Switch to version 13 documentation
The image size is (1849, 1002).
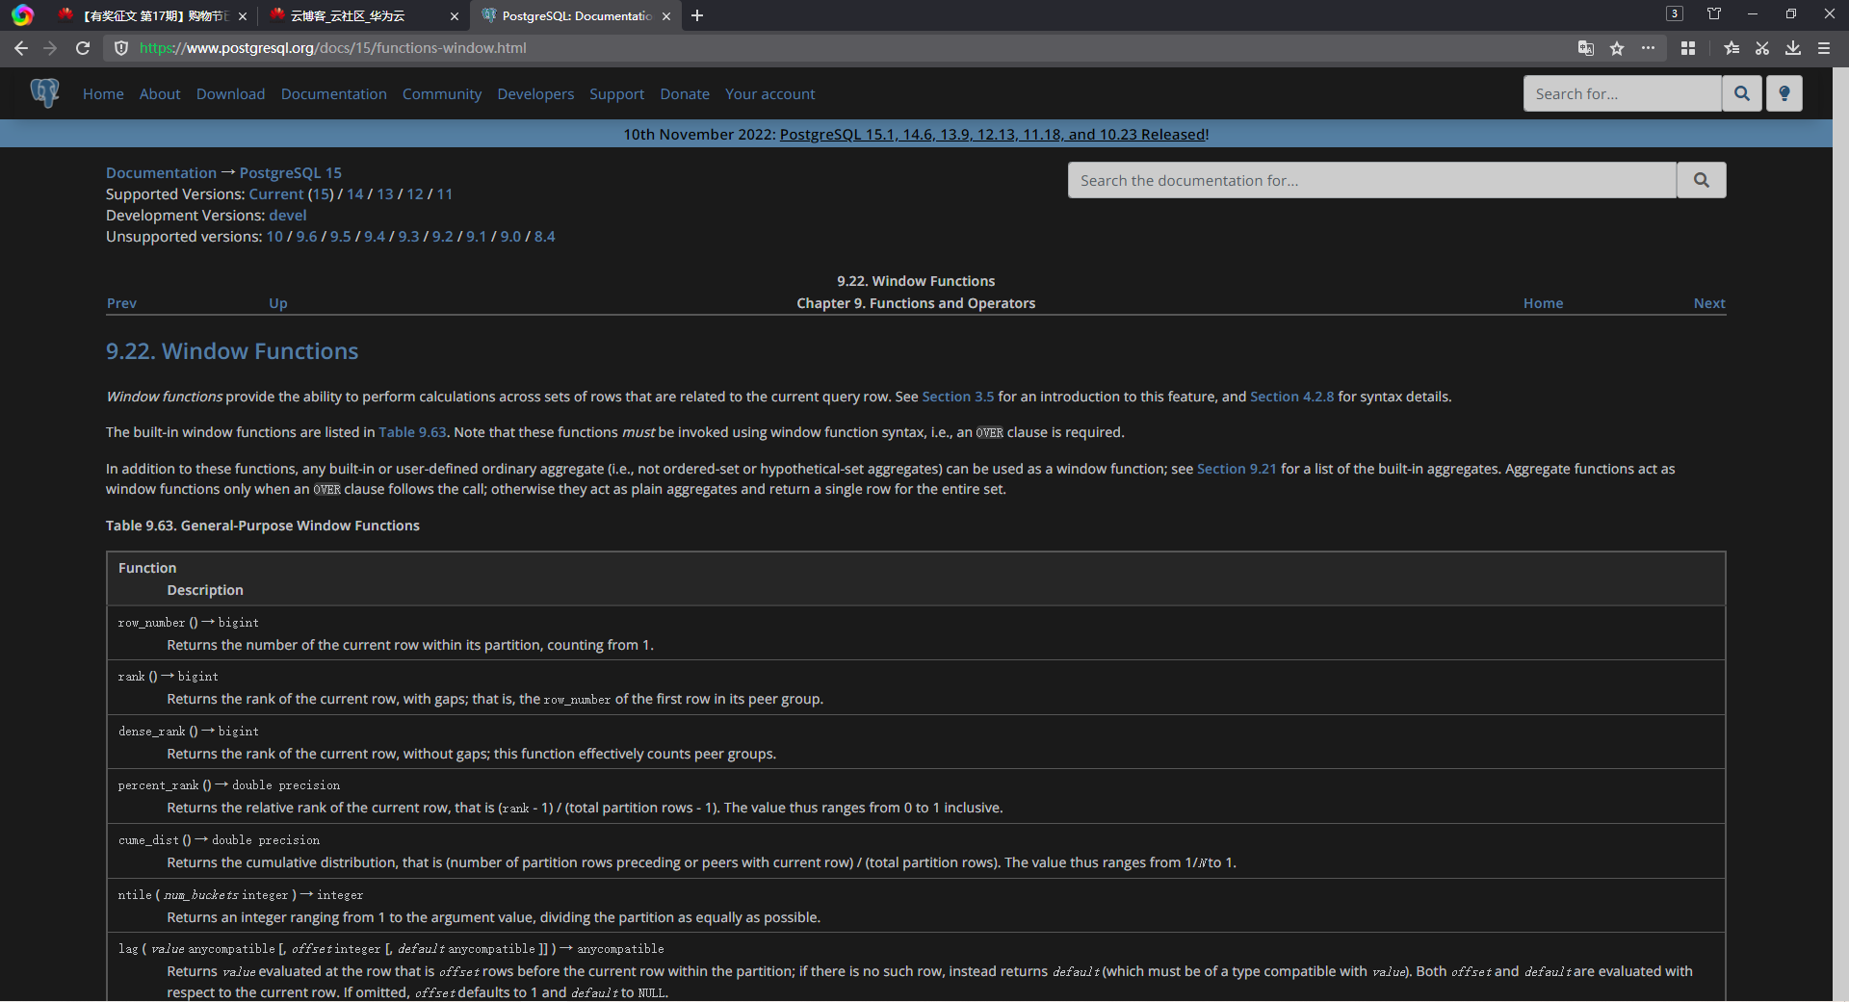(x=385, y=193)
